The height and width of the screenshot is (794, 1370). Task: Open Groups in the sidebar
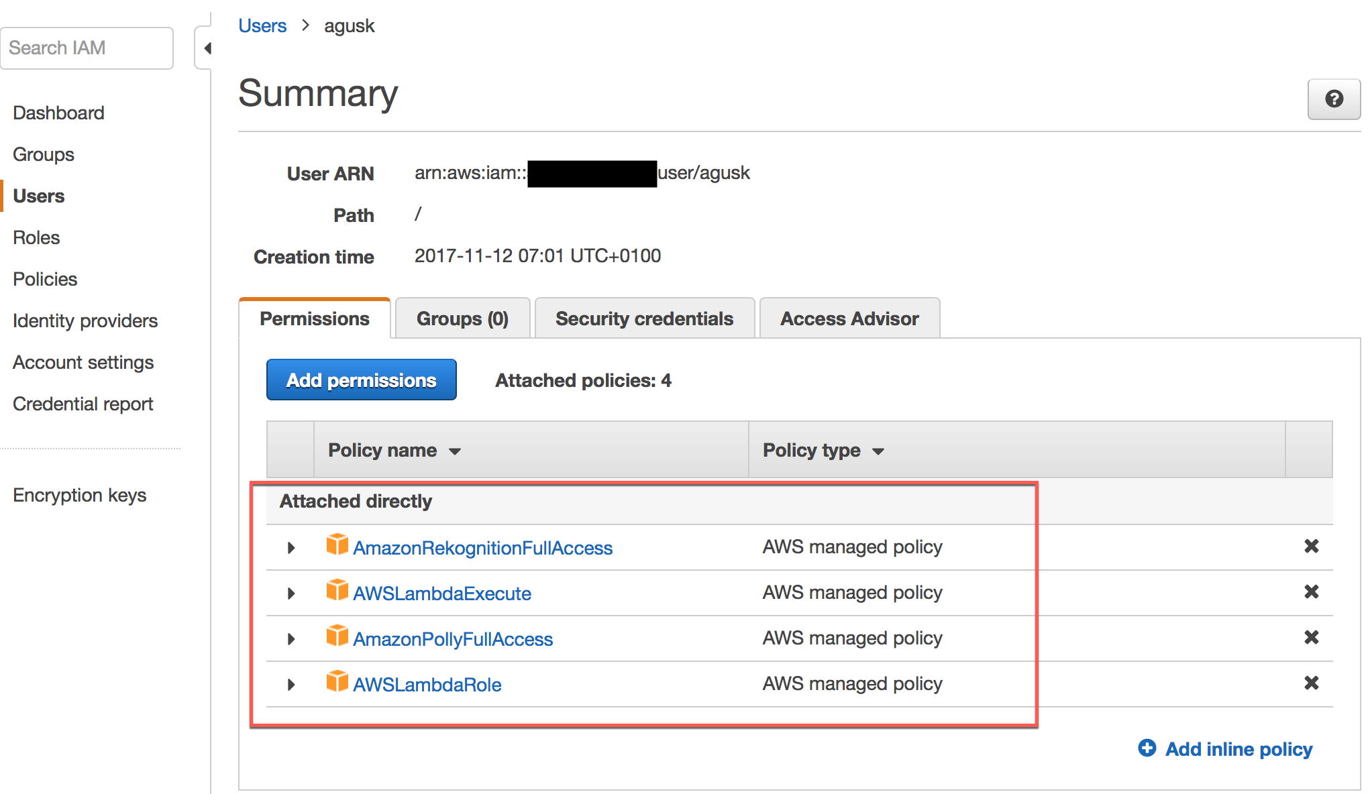click(x=44, y=154)
